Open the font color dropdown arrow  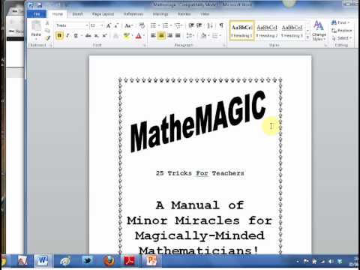[x=144, y=36]
